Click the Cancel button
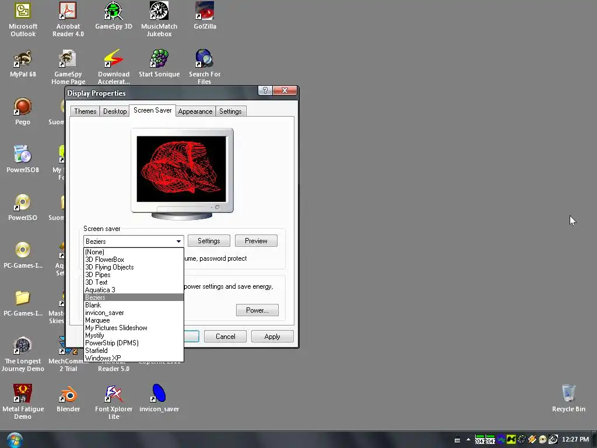 225,337
